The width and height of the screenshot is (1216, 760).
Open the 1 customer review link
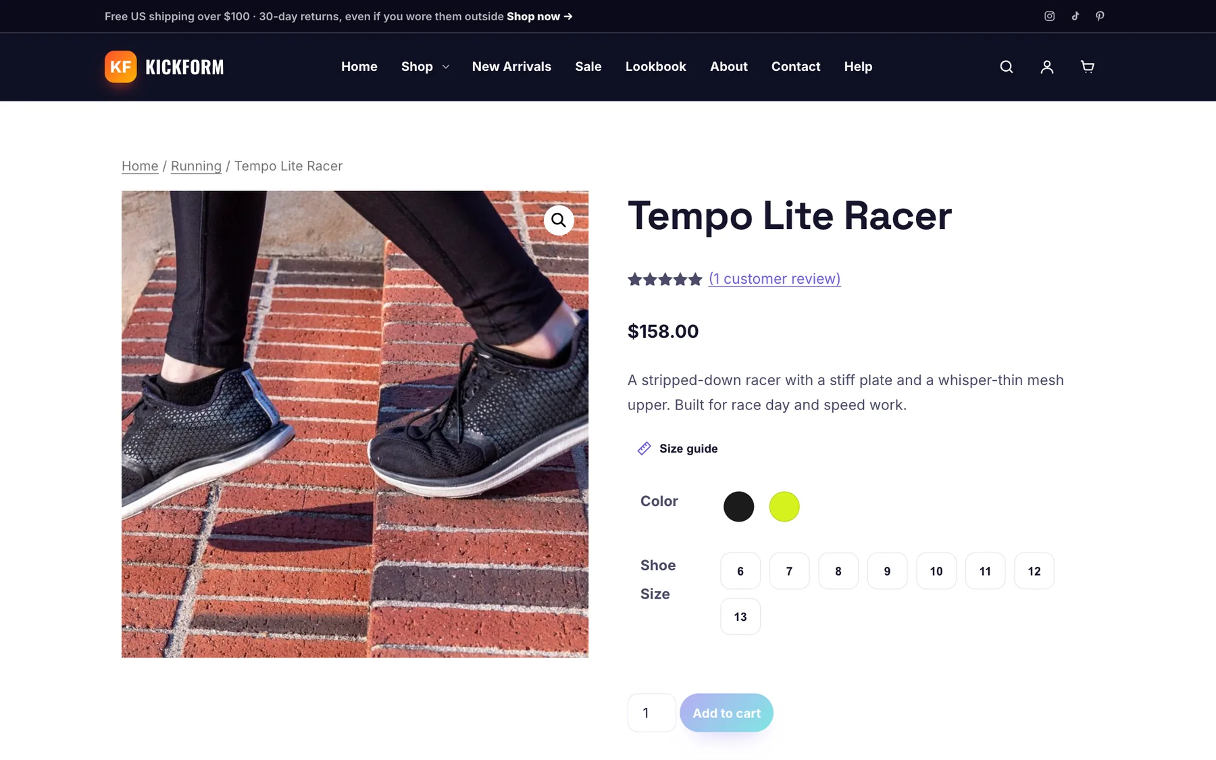[775, 279]
